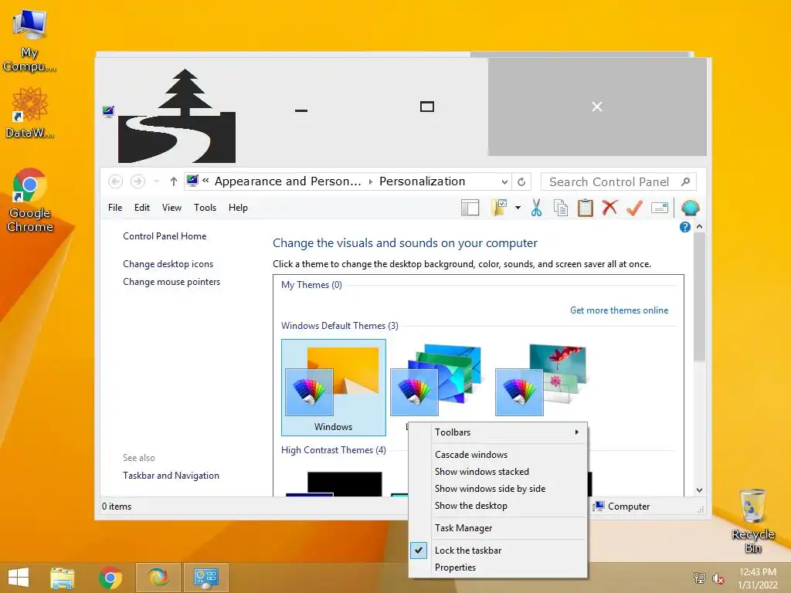Open Task Manager from context menu
The height and width of the screenshot is (593, 791).
click(498, 528)
